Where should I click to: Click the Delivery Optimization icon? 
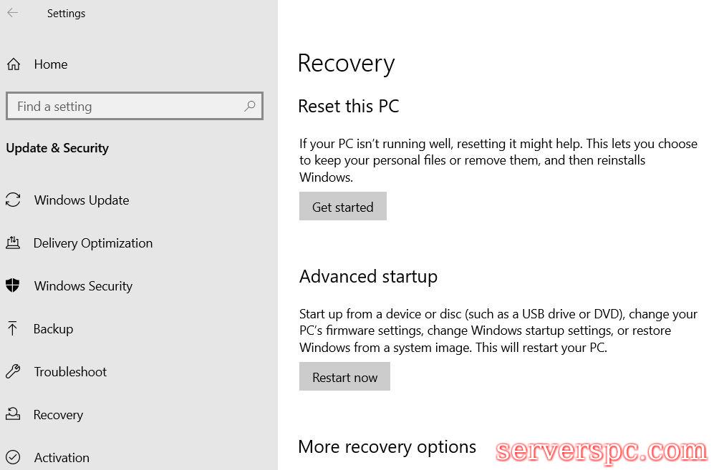click(13, 243)
